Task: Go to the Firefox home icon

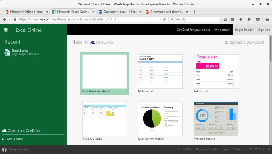Action: pos(249,19)
